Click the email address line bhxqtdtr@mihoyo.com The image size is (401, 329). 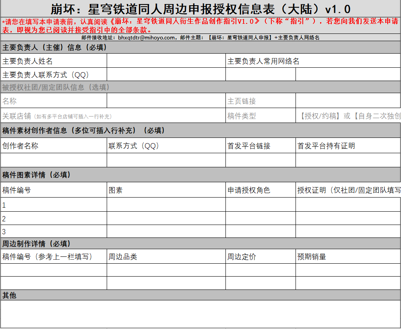click(x=200, y=37)
